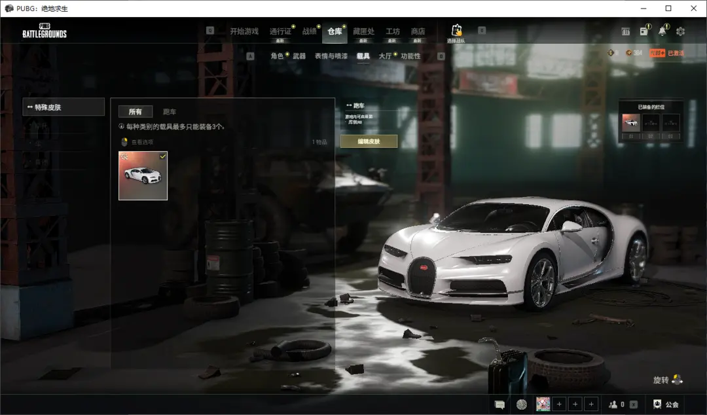Click the 编辑皮肤 edit skin button
This screenshot has height=415, width=707.
369,141
